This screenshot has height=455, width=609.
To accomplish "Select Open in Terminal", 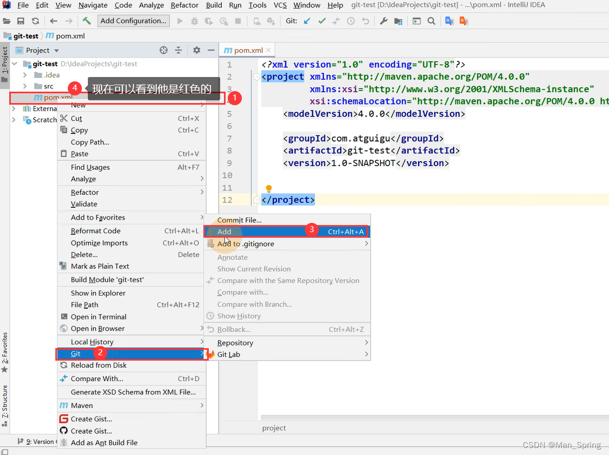I will (x=131, y=317).
